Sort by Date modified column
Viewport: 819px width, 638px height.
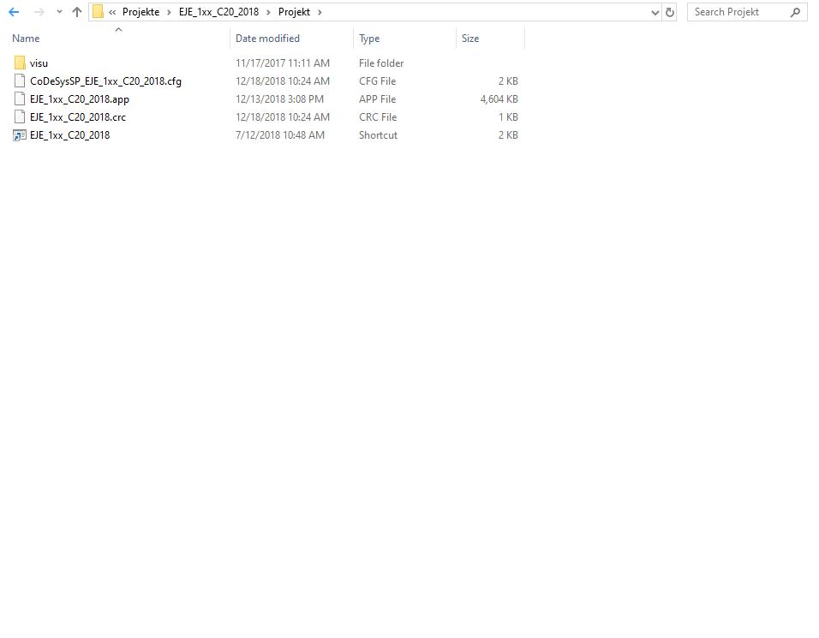coord(267,39)
